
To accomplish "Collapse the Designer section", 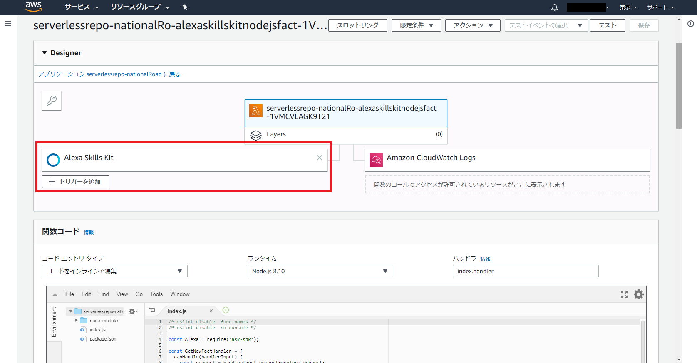I will 45,53.
